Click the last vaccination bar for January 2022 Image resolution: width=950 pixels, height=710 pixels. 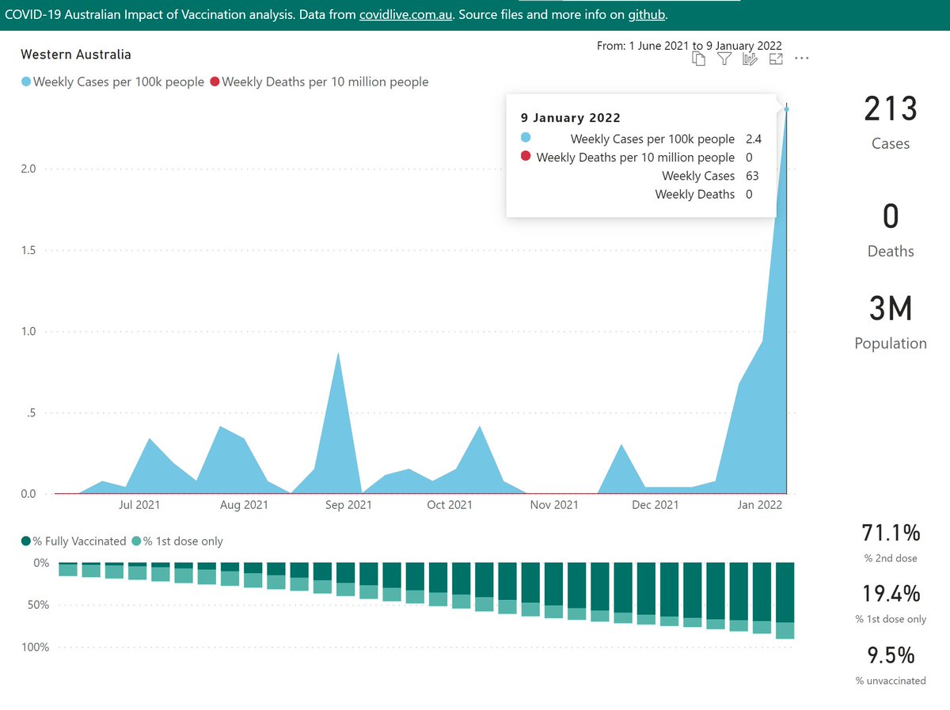(x=785, y=601)
